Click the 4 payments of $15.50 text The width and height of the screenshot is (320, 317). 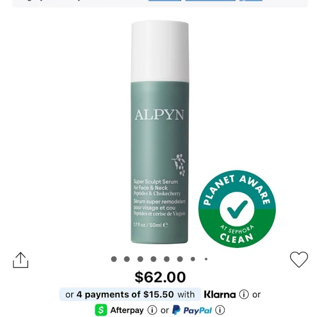coord(125,295)
